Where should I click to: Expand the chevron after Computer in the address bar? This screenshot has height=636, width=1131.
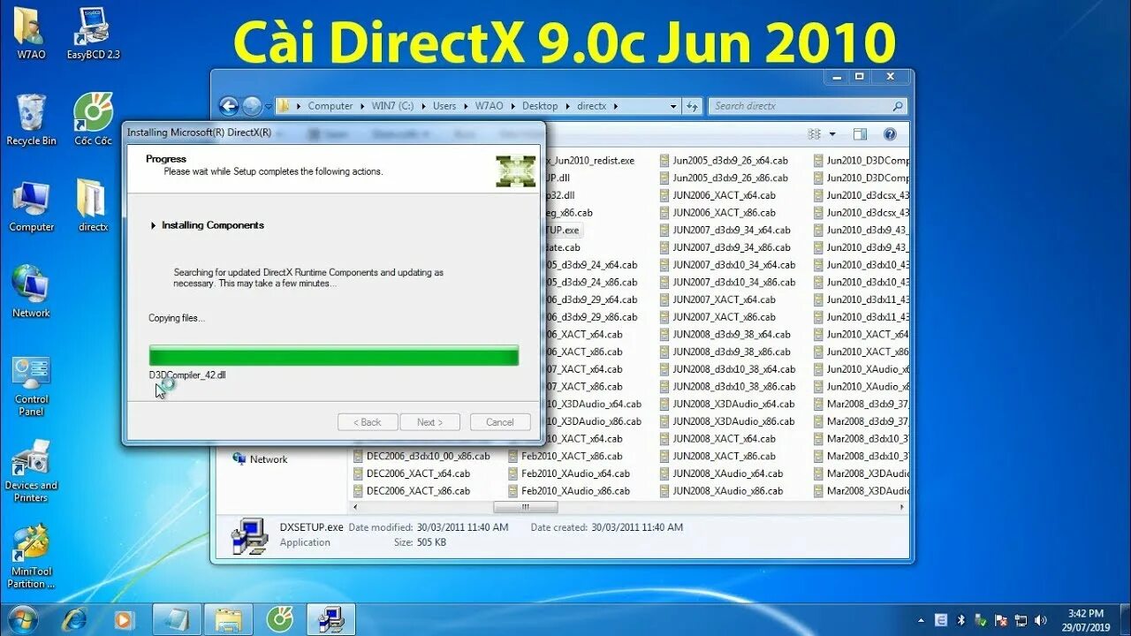pyautogui.click(x=362, y=106)
